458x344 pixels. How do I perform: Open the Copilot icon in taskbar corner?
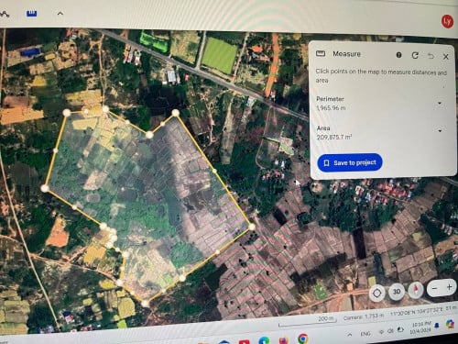tap(450, 324)
